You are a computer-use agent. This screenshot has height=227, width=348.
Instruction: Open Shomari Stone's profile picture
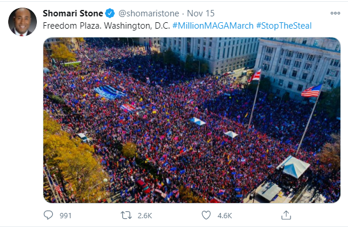(22, 22)
